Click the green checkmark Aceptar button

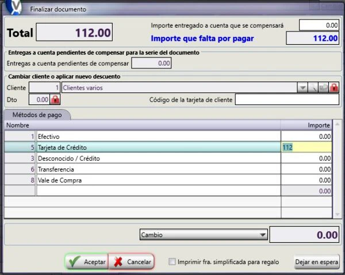pyautogui.click(x=87, y=262)
